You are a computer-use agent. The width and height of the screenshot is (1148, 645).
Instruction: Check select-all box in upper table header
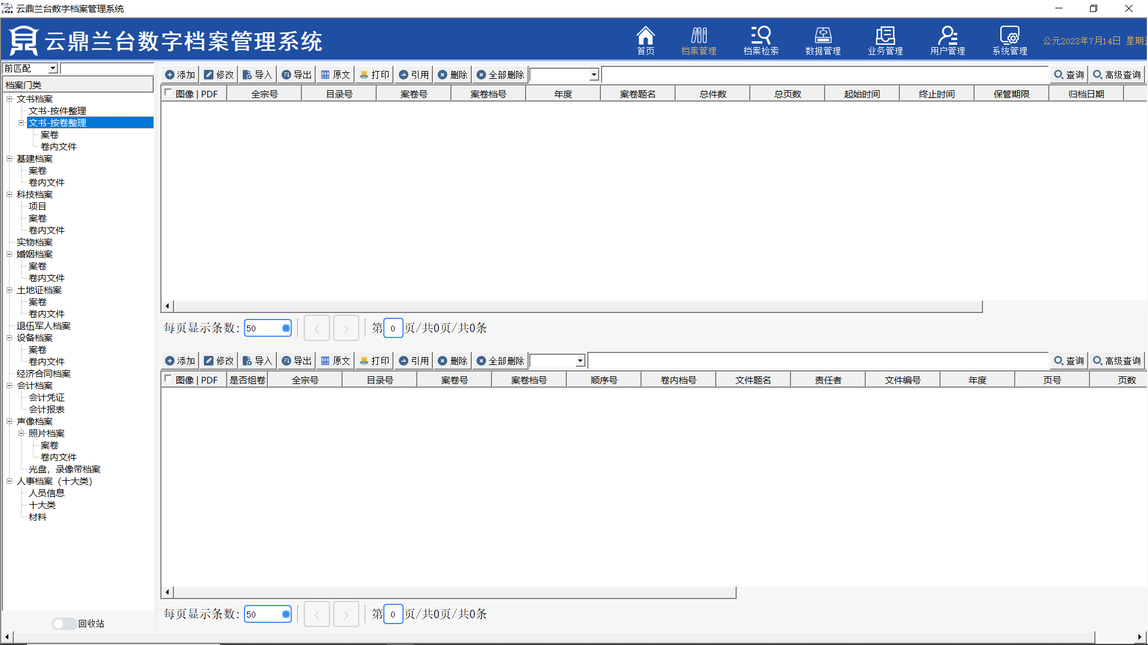(x=168, y=93)
